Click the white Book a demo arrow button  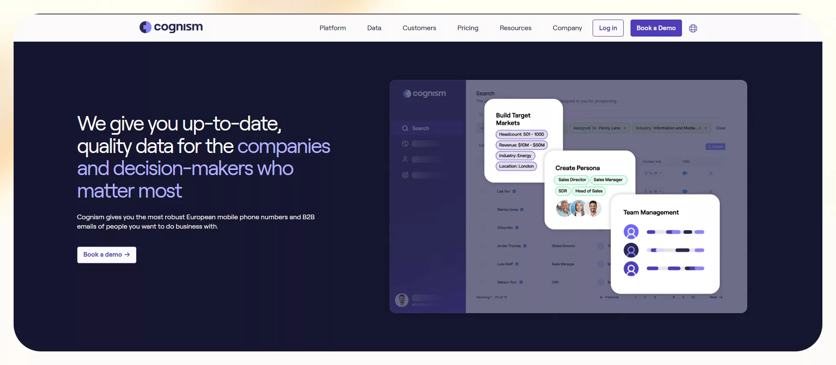click(x=107, y=255)
